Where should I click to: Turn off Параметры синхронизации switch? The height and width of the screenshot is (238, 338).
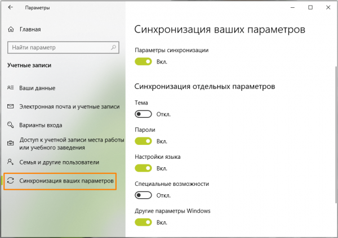point(143,62)
